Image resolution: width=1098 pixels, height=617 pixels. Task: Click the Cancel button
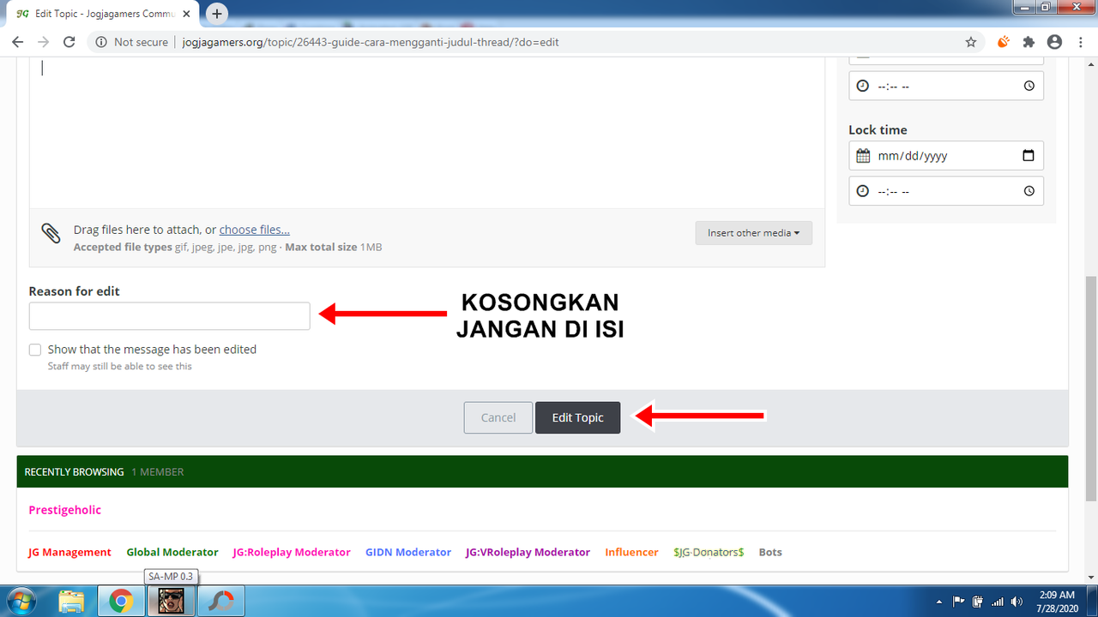(498, 417)
